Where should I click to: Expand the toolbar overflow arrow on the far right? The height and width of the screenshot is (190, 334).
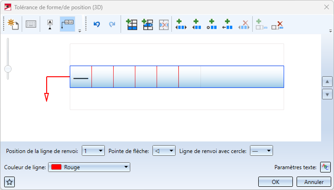[x=331, y=31]
